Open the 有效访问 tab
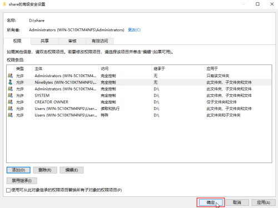 pyautogui.click(x=100, y=41)
